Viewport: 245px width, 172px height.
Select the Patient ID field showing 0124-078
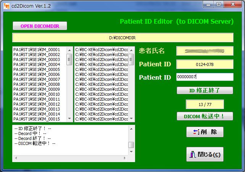(x=205, y=64)
